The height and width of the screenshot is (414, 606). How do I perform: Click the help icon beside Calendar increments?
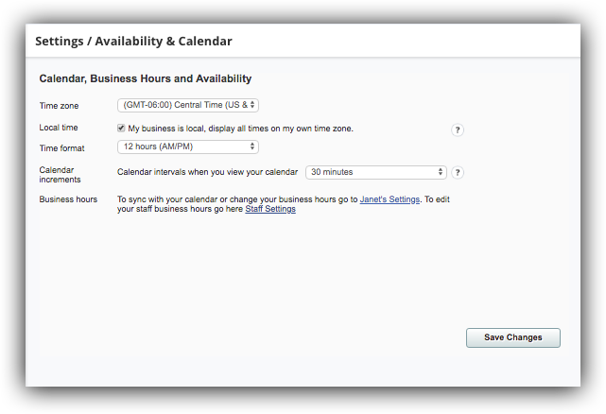[x=458, y=172]
